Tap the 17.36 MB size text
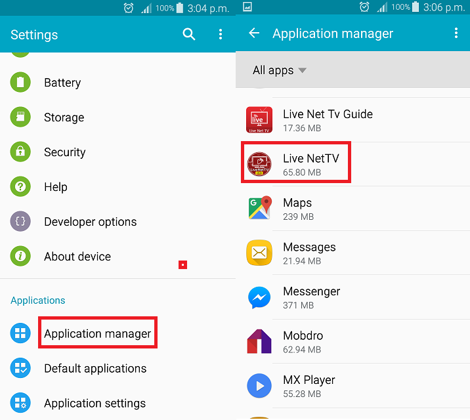470x420 pixels. coord(302,128)
